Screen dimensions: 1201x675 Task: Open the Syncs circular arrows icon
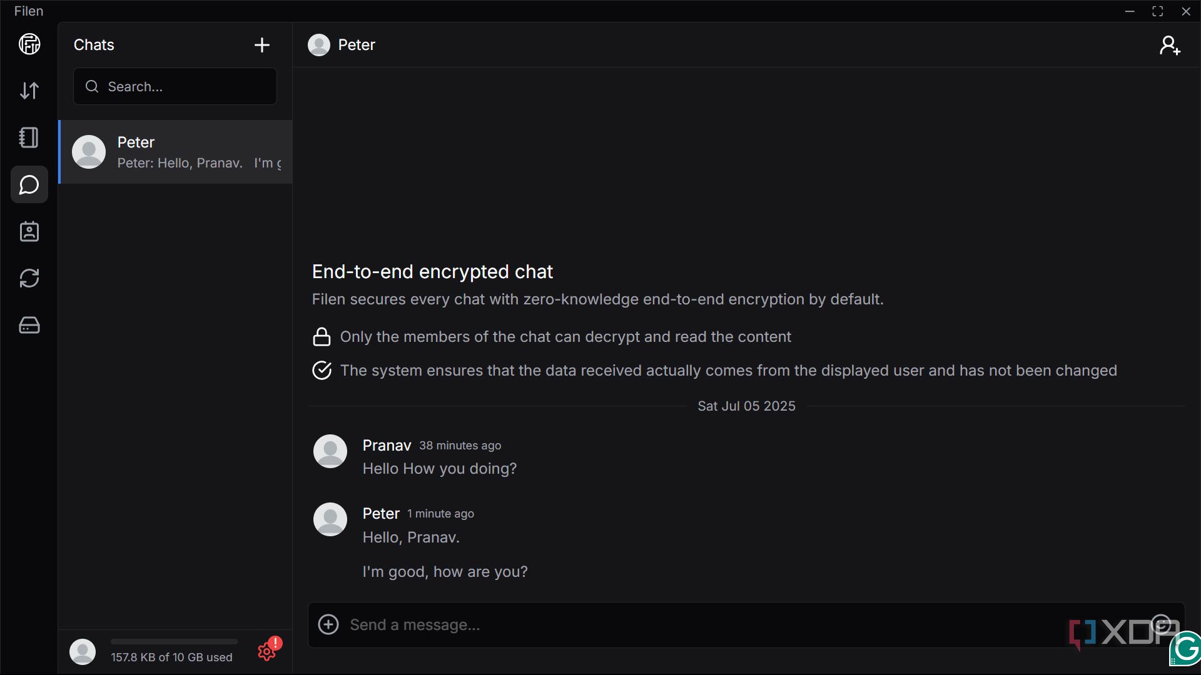[x=29, y=278]
